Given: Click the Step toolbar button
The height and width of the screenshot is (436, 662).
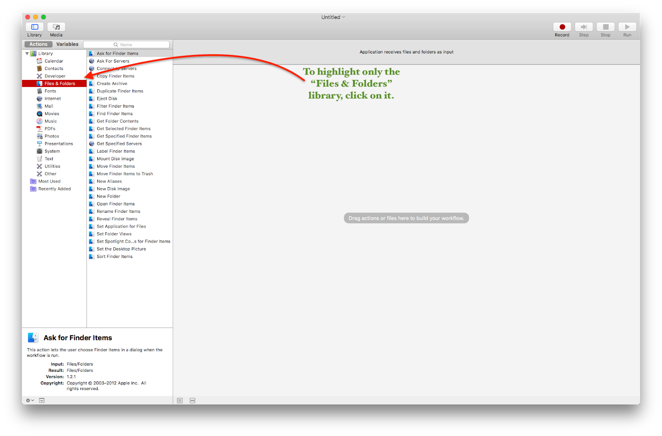Looking at the screenshot, I should 584,27.
